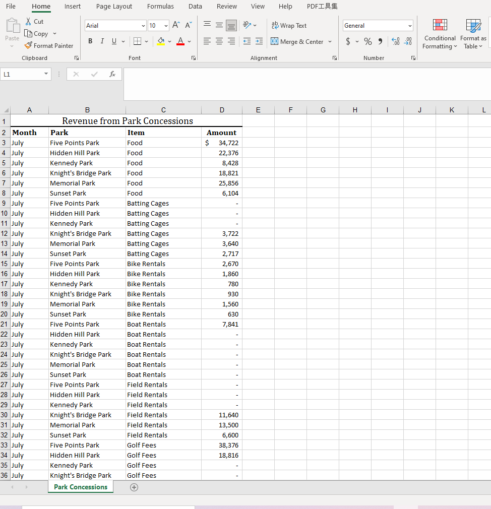491x509 pixels.
Task: Toggle bold formatting
Action: [90, 41]
